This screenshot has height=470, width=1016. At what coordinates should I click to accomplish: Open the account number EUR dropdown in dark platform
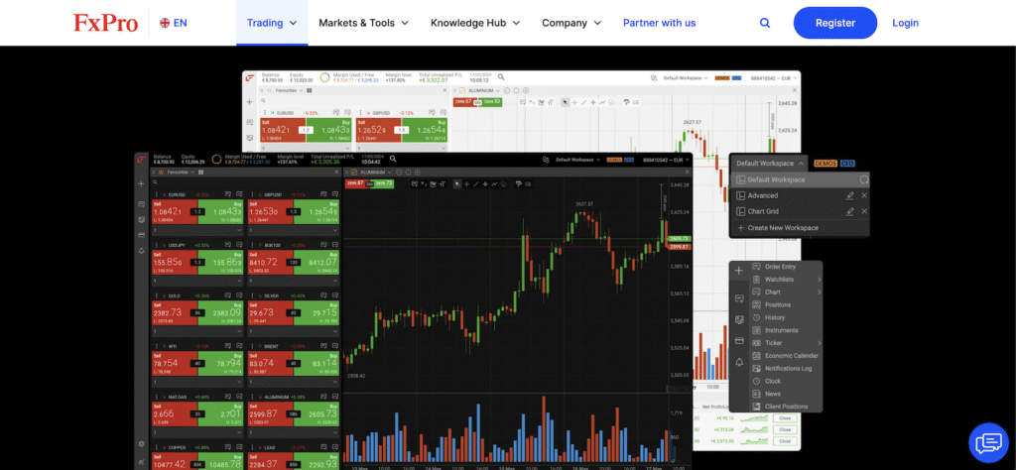click(x=666, y=160)
